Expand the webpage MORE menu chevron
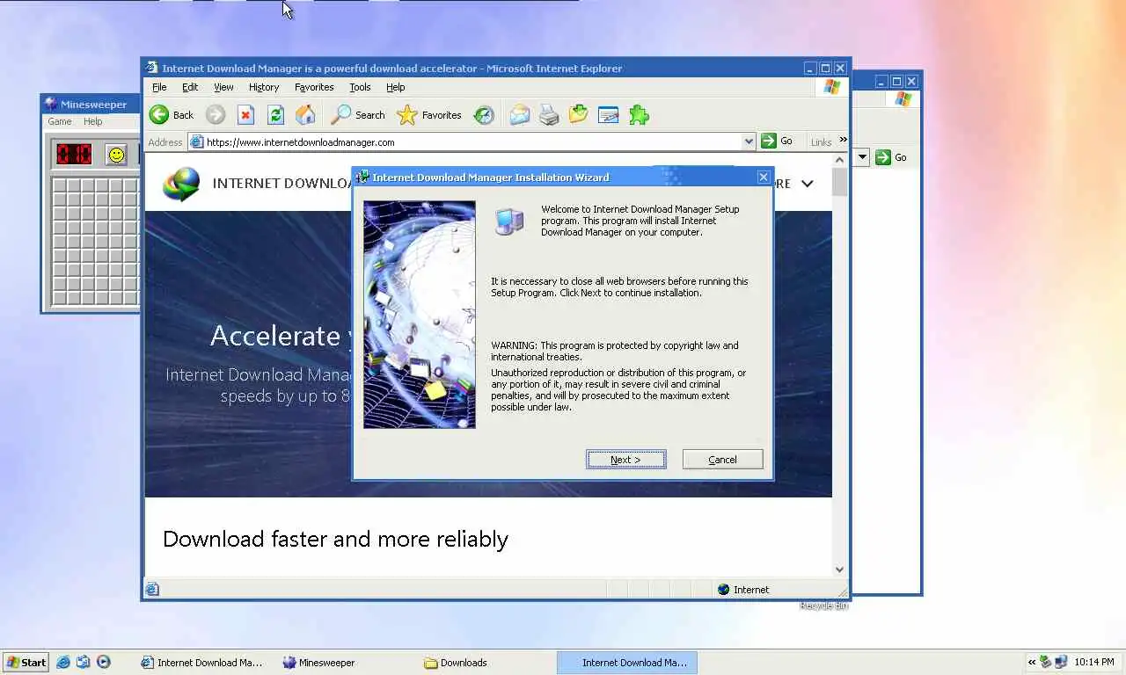Viewport: 1126px width, 675px height. point(808,184)
